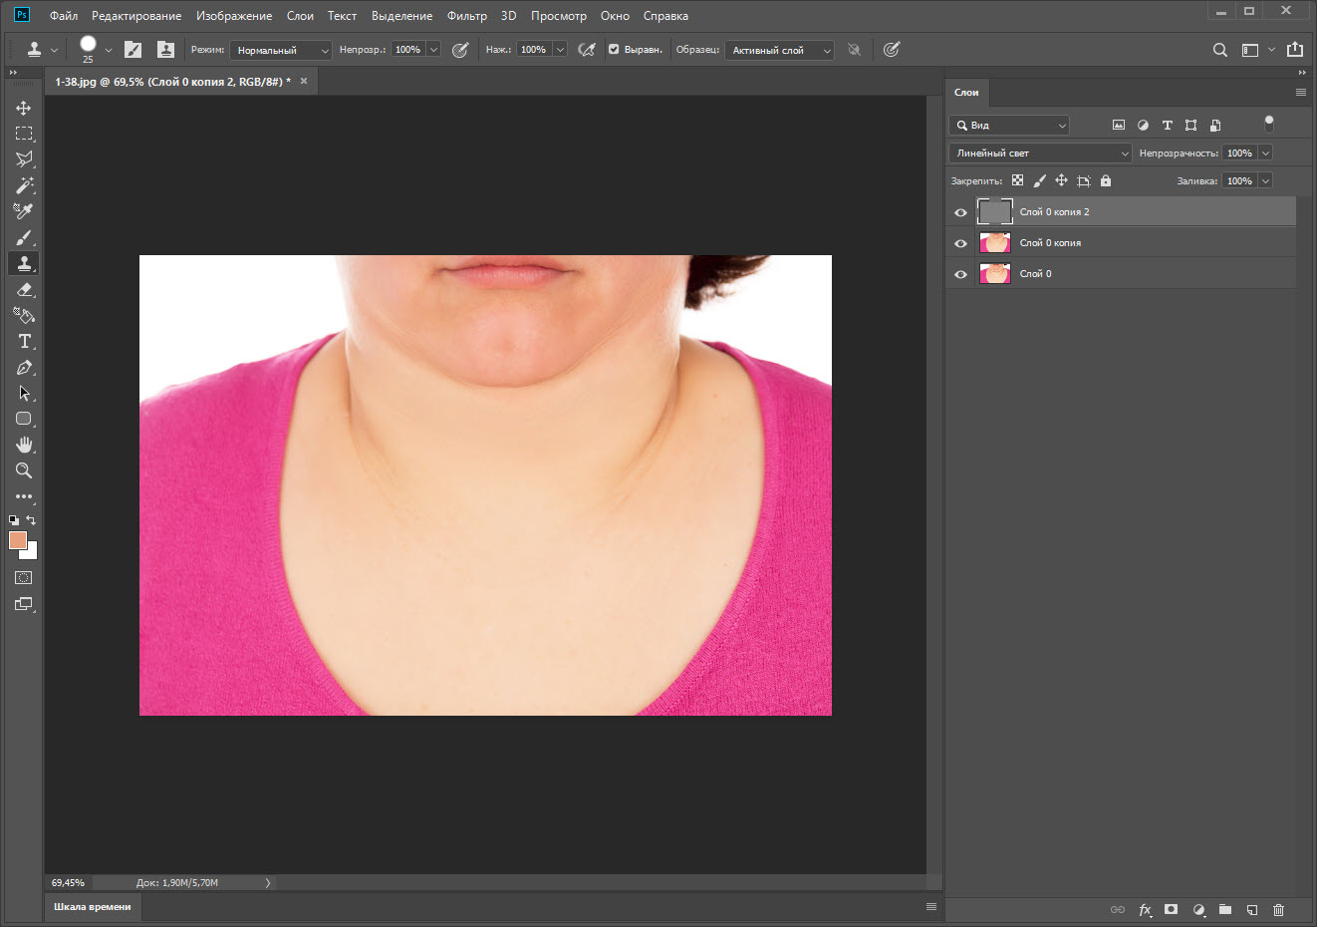
Task: Open the Edit Toolbar ellipsis
Action: coord(24,496)
